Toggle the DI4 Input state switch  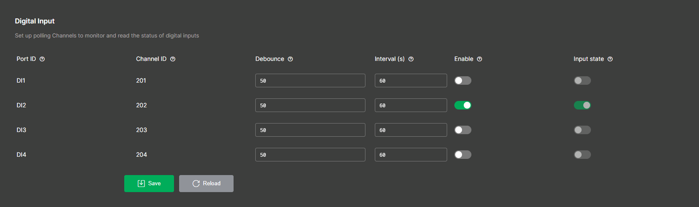582,155
